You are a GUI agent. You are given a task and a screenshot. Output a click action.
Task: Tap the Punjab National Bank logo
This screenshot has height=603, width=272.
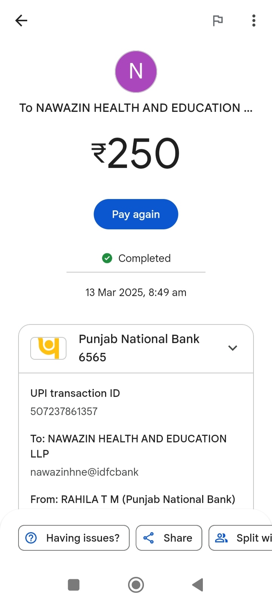(48, 348)
